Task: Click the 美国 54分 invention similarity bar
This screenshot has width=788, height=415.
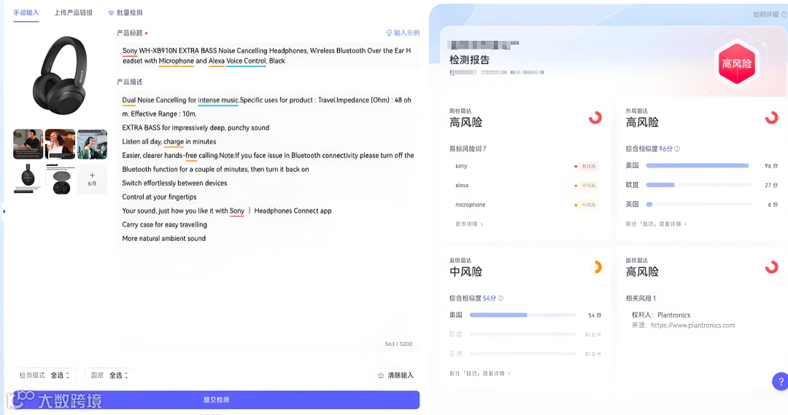Action: pos(522,315)
